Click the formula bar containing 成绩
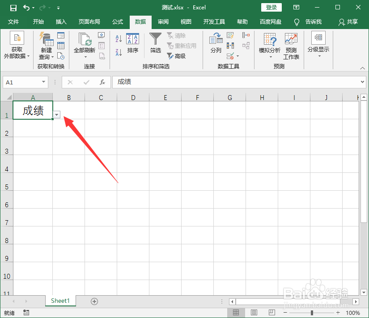This screenshot has height=318, width=369. pyautogui.click(x=236, y=82)
